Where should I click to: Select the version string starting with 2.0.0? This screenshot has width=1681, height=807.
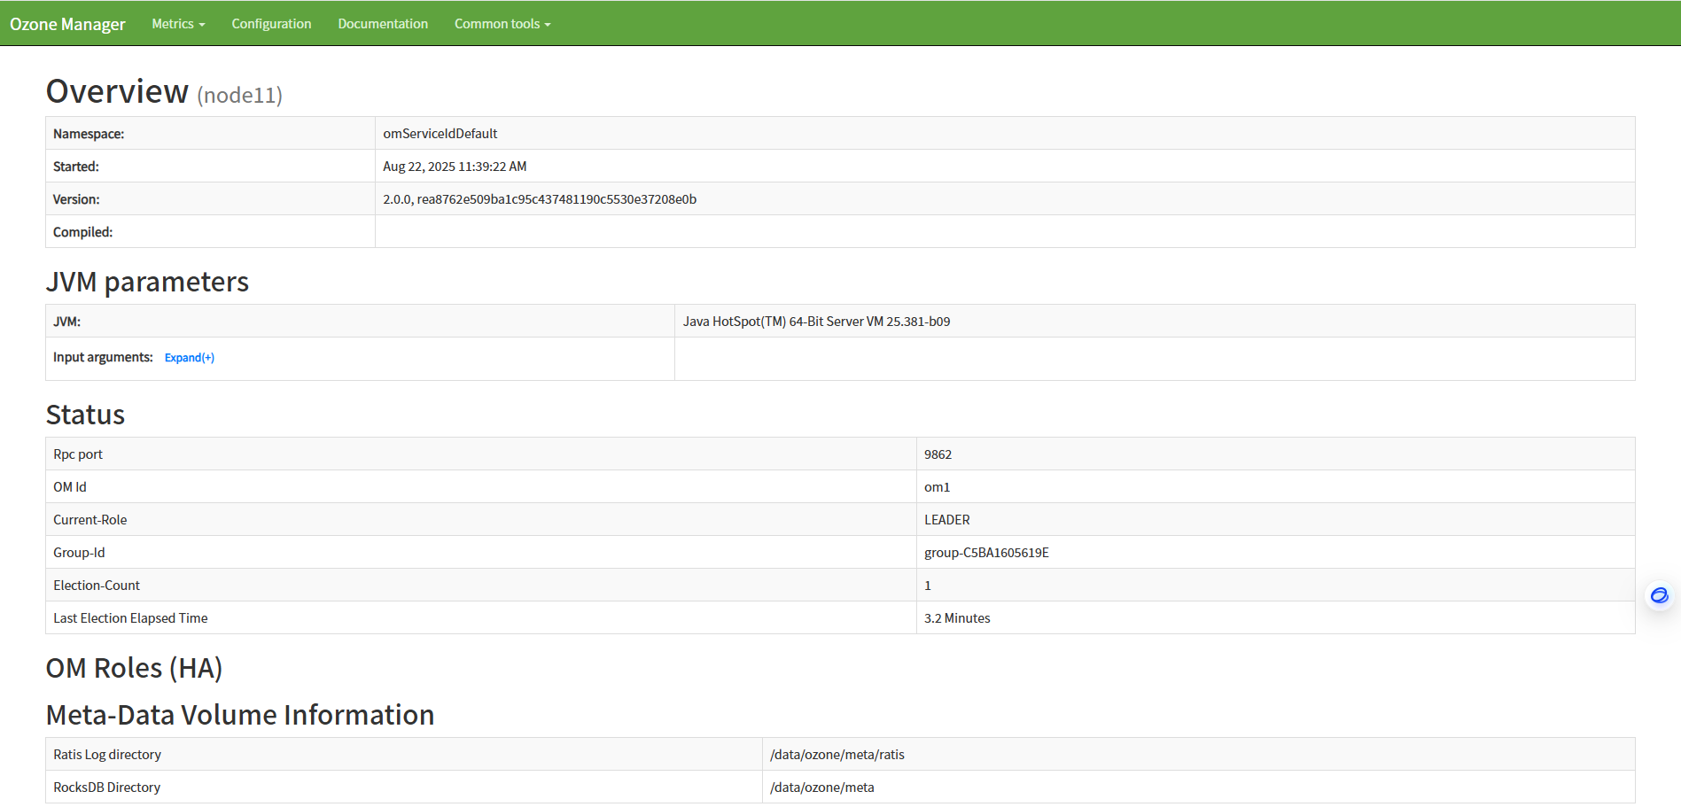coord(540,199)
